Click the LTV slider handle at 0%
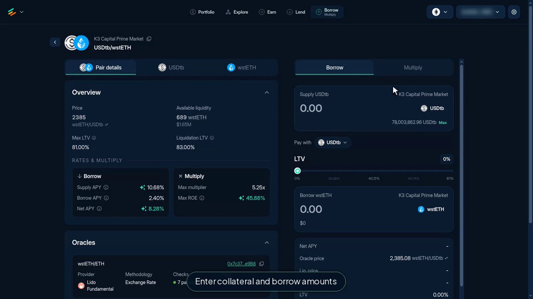 pyautogui.click(x=298, y=171)
